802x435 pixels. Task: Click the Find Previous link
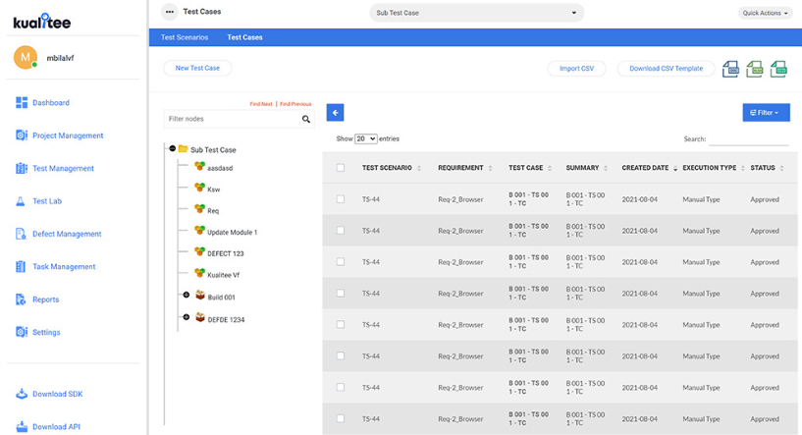(x=295, y=104)
